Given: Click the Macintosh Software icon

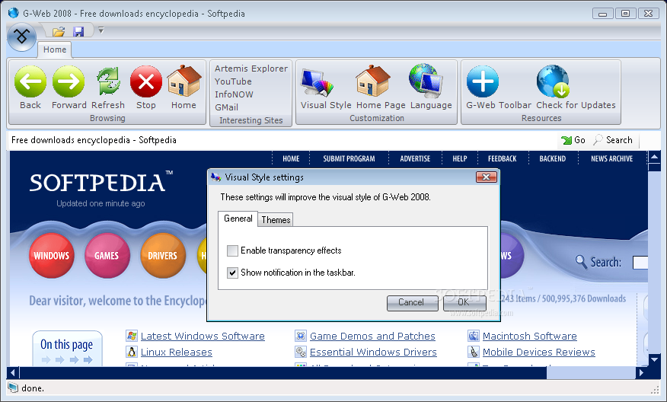Looking at the screenshot, I should tap(474, 336).
